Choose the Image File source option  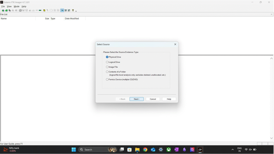point(107,67)
